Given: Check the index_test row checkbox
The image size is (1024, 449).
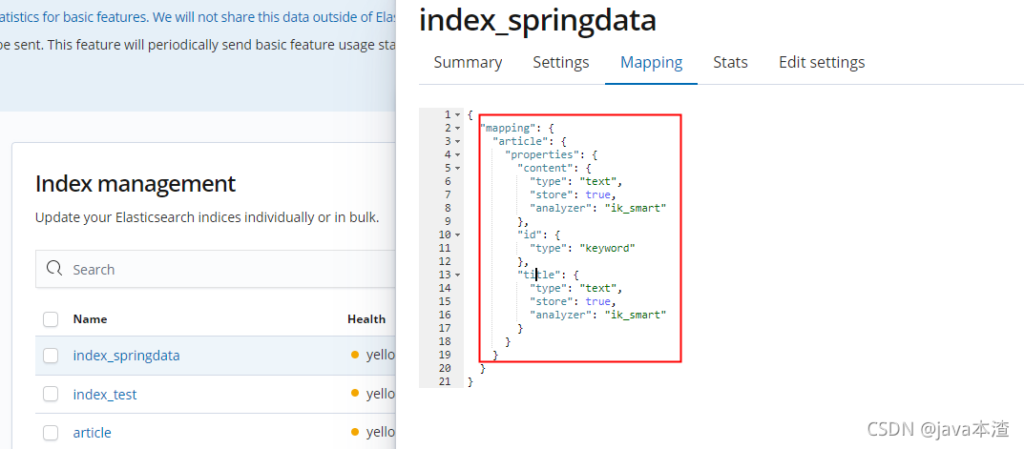Looking at the screenshot, I should coord(51,394).
